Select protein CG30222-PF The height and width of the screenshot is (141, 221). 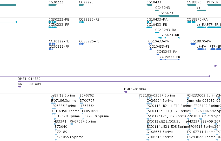(51, 49)
